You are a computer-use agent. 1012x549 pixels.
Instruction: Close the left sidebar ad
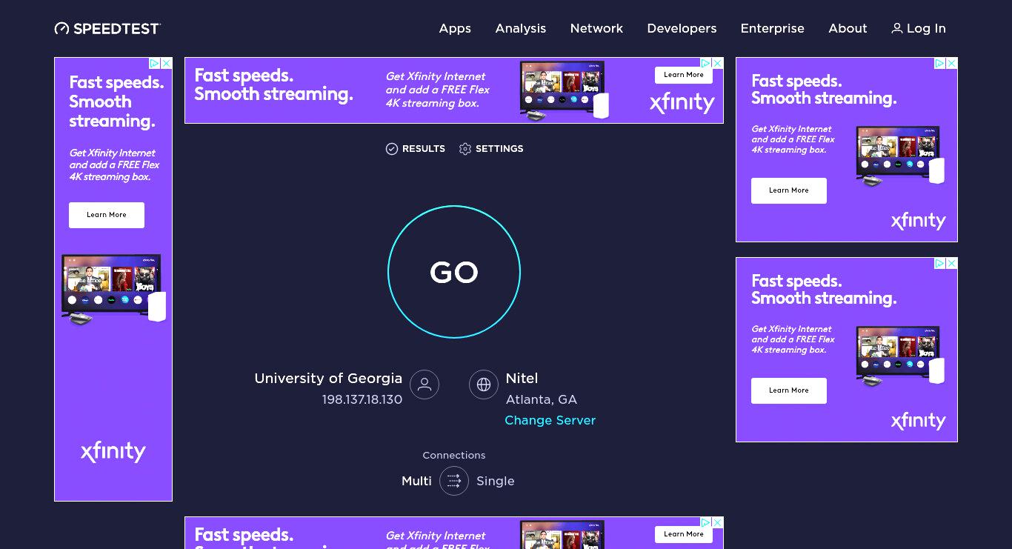[167, 64]
